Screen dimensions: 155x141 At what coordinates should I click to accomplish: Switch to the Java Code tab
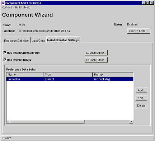(x=38, y=41)
